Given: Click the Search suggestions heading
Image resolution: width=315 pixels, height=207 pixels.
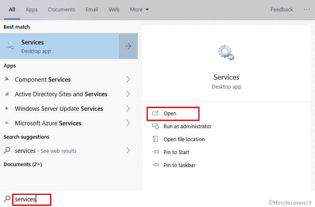Looking at the screenshot, I should point(27,137).
